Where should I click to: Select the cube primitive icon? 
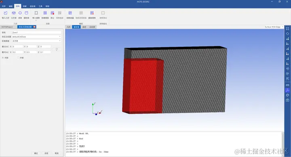pyautogui.click(x=14, y=13)
